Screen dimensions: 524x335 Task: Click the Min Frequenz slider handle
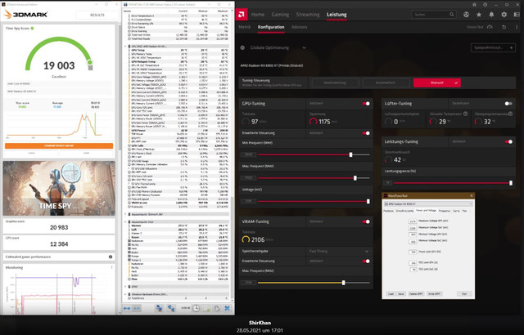(350, 154)
